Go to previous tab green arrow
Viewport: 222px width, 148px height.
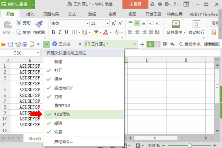pos(150,44)
